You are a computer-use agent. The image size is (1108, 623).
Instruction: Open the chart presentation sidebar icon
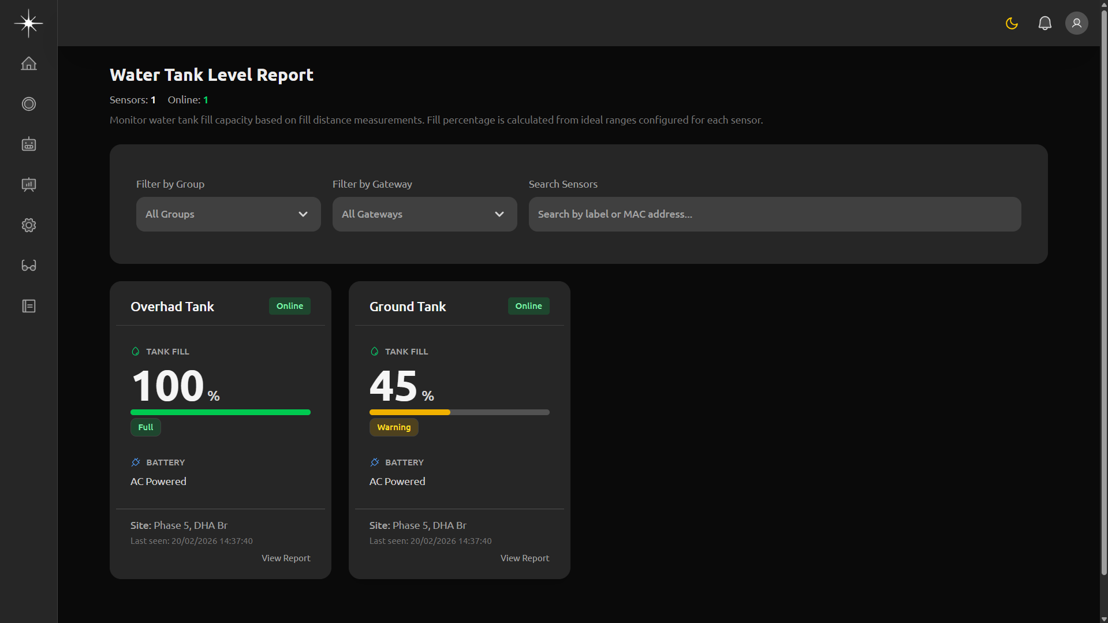click(x=28, y=185)
